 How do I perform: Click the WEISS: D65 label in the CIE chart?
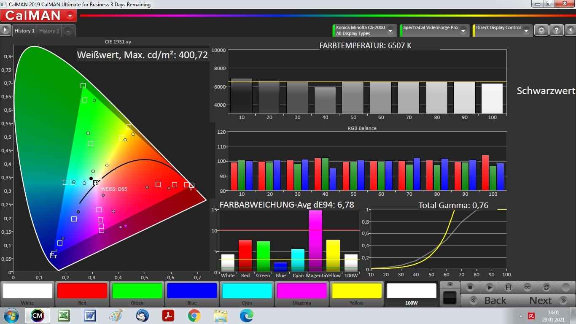point(114,189)
